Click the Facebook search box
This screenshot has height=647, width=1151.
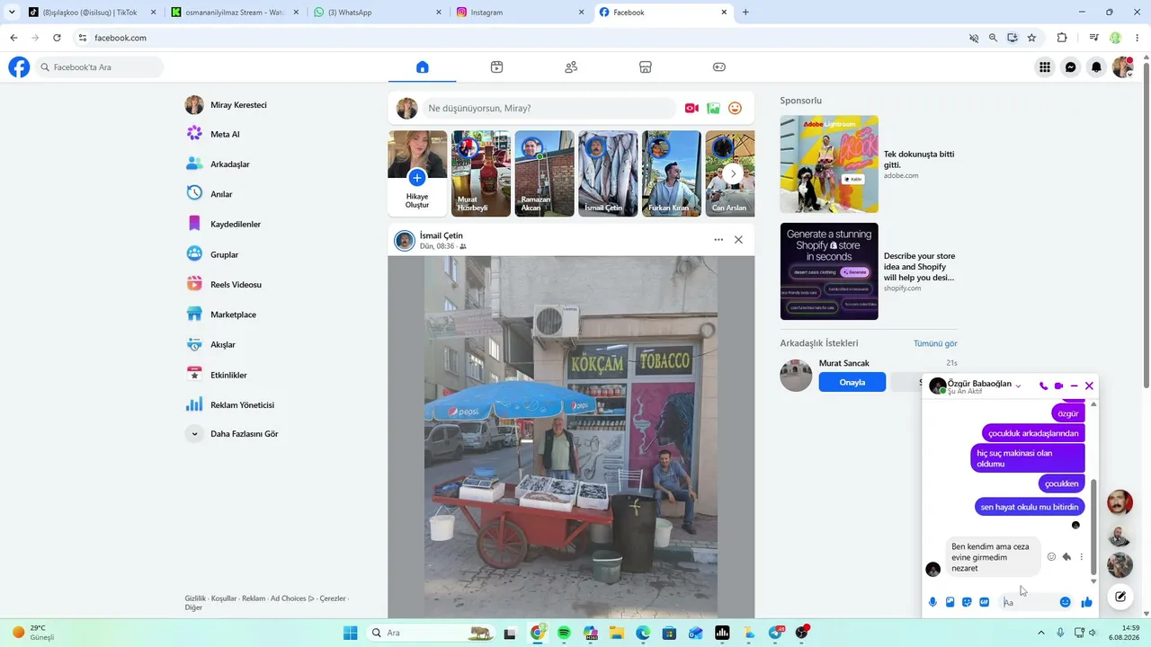(x=100, y=67)
